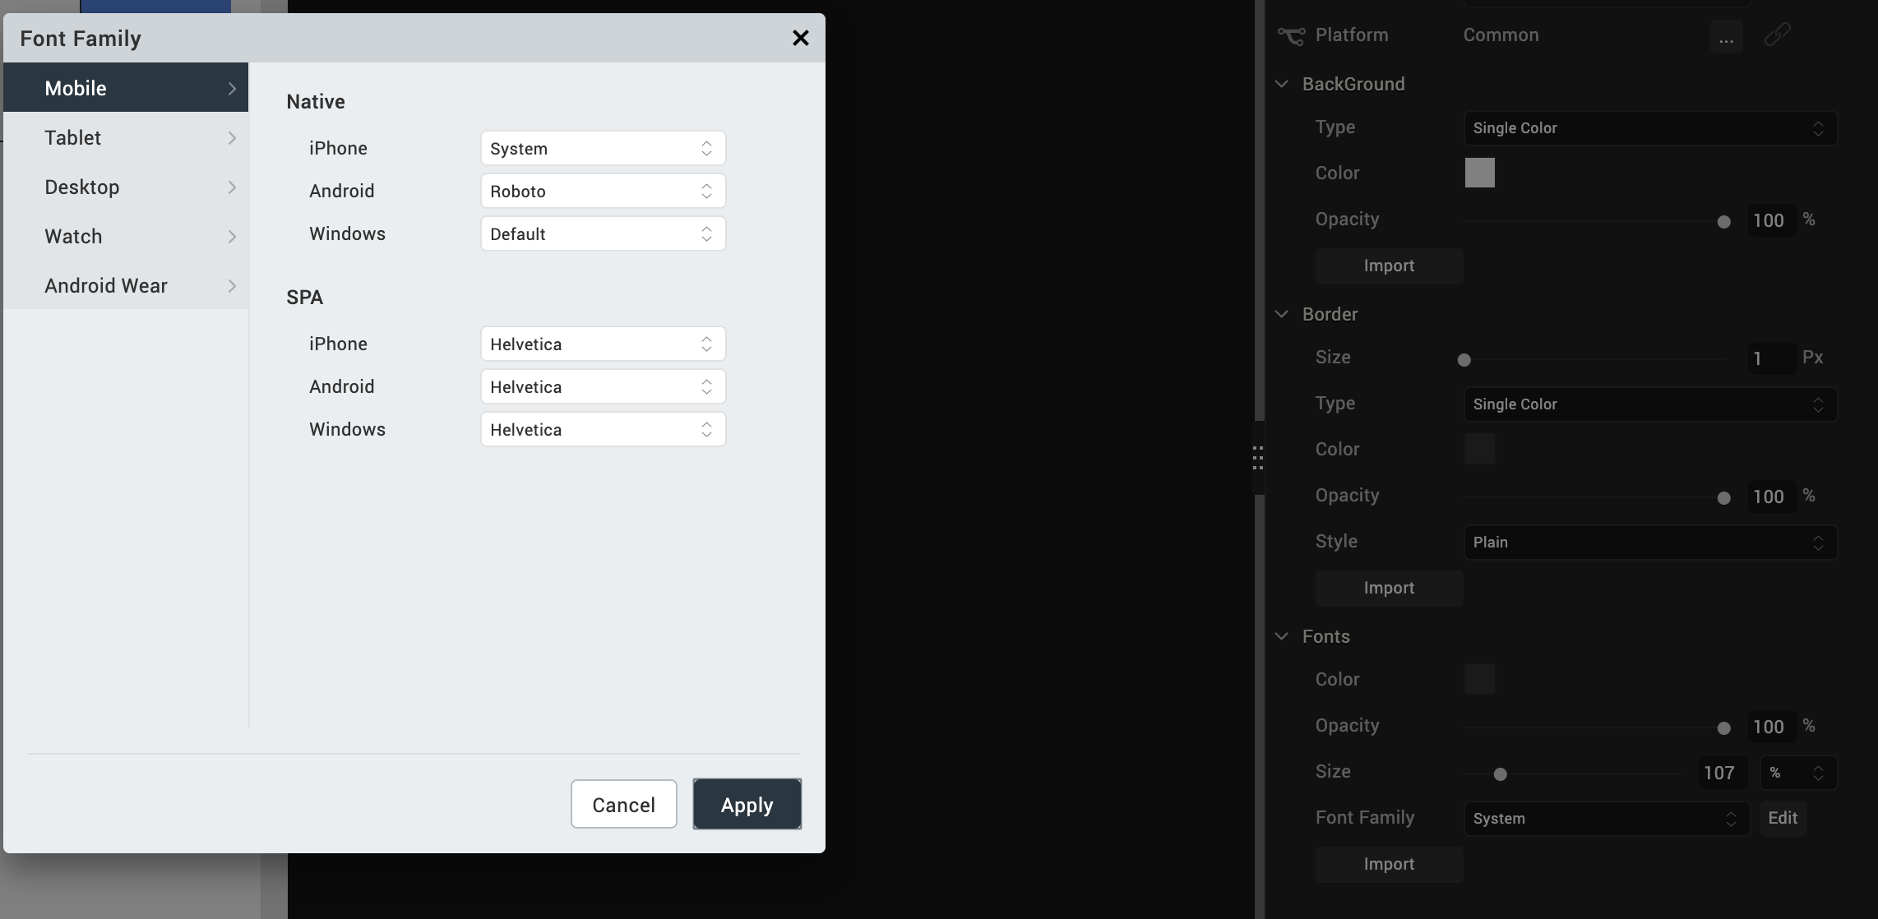Click the Platform ellipsis button
Image resolution: width=1878 pixels, height=919 pixels.
click(x=1726, y=37)
